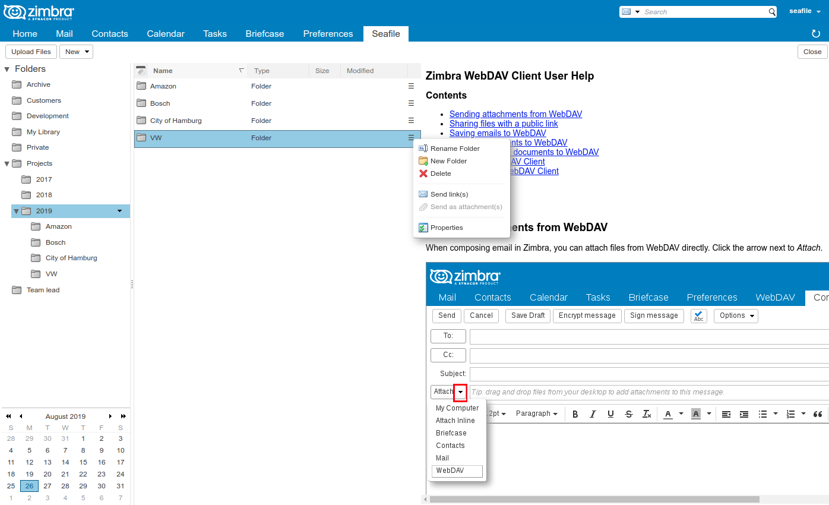This screenshot has height=505, width=829.
Task: Click the 'August 2019' mini calendar title
Action: (x=65, y=416)
